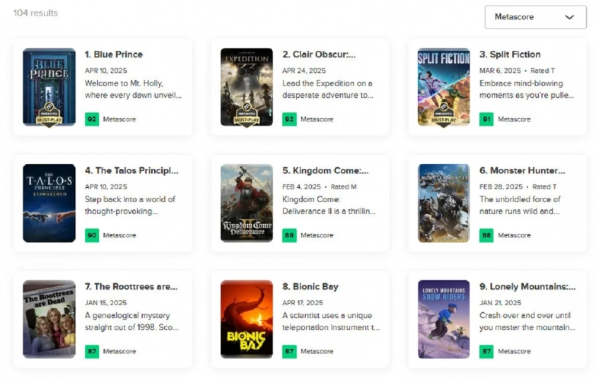
Task: Click the 92 Metascore badge for Blue Prince
Action: coord(92,119)
